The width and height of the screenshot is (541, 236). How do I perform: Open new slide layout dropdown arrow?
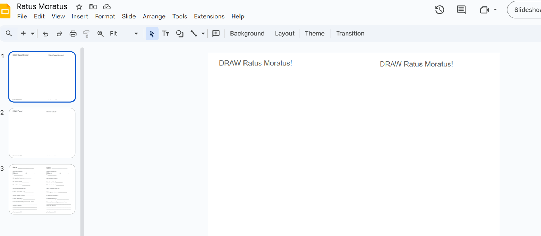(32, 34)
